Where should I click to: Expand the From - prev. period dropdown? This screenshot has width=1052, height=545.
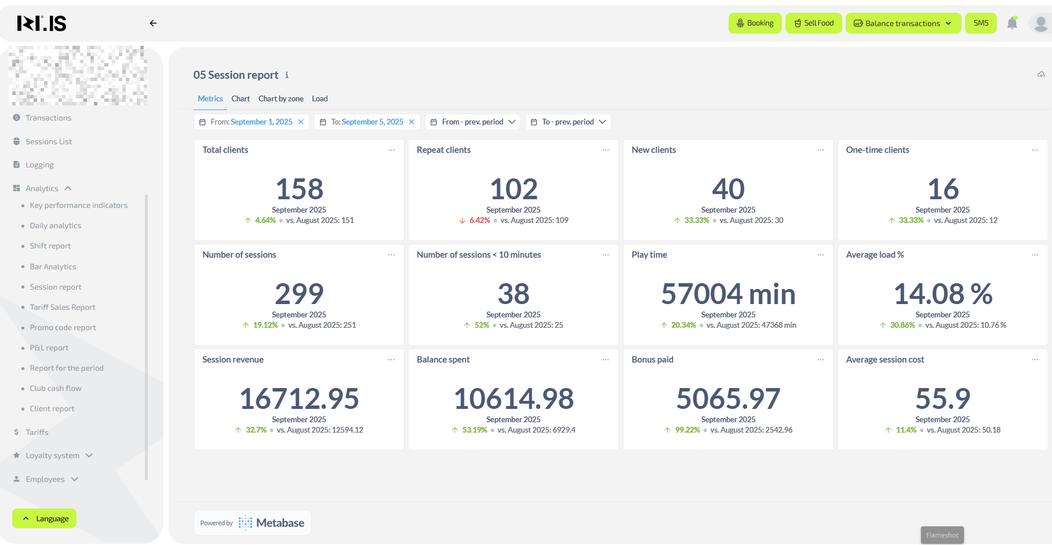coord(472,122)
